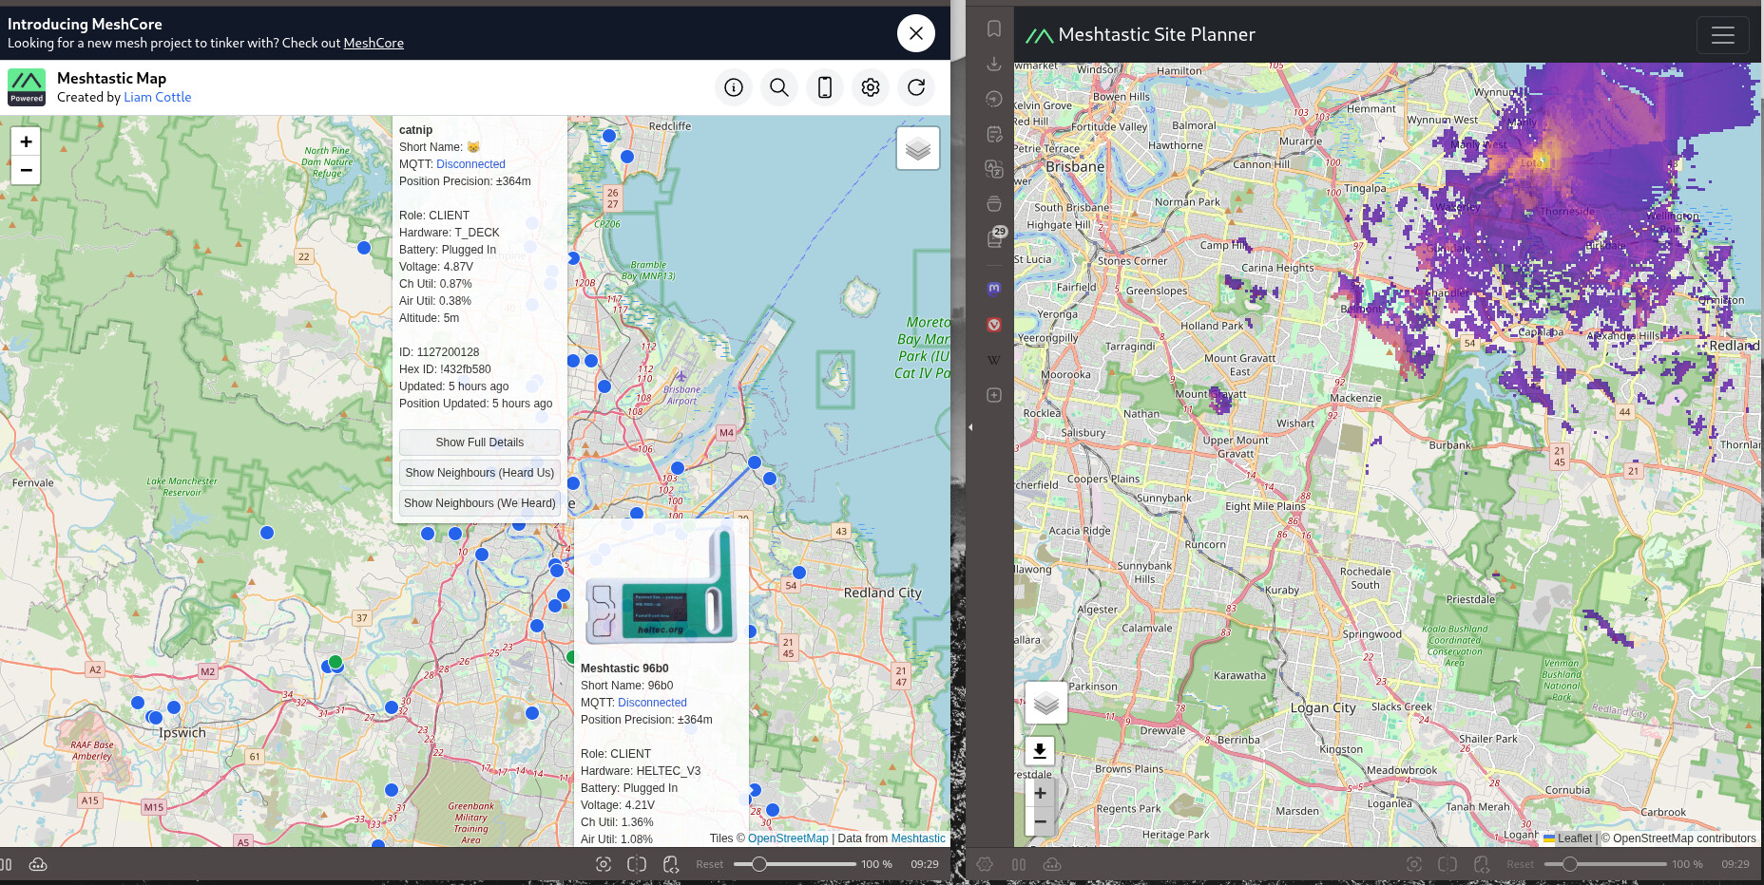Open the Leaflet attribution link

[x=1568, y=838]
